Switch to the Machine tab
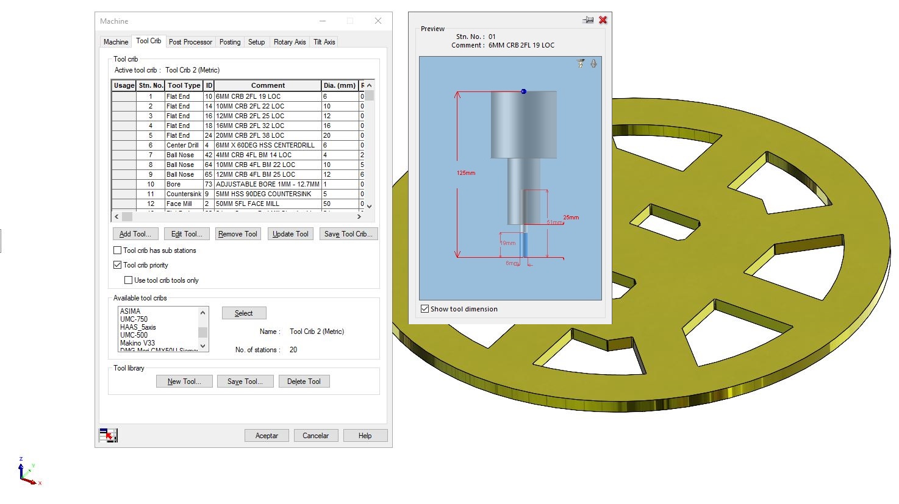The width and height of the screenshot is (899, 504). pyautogui.click(x=116, y=42)
